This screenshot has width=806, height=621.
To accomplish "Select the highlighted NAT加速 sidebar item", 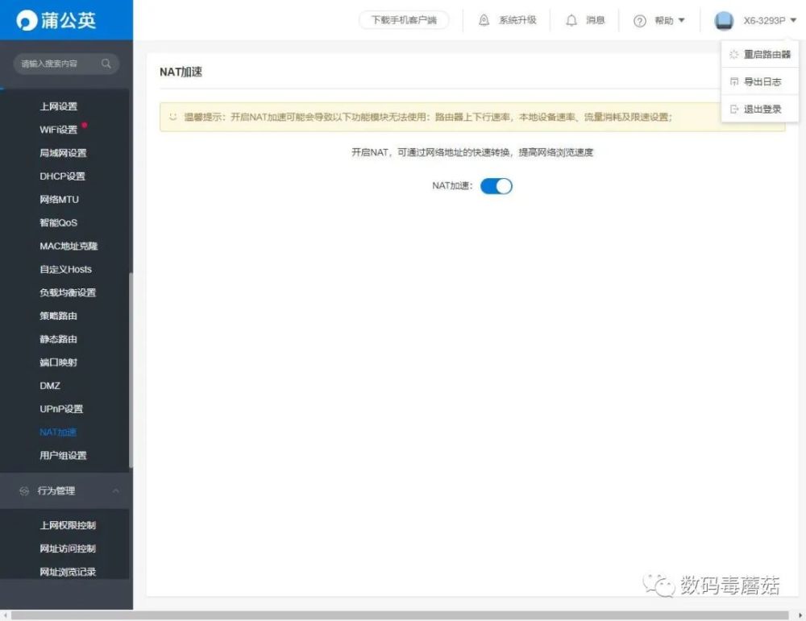I will [x=57, y=432].
